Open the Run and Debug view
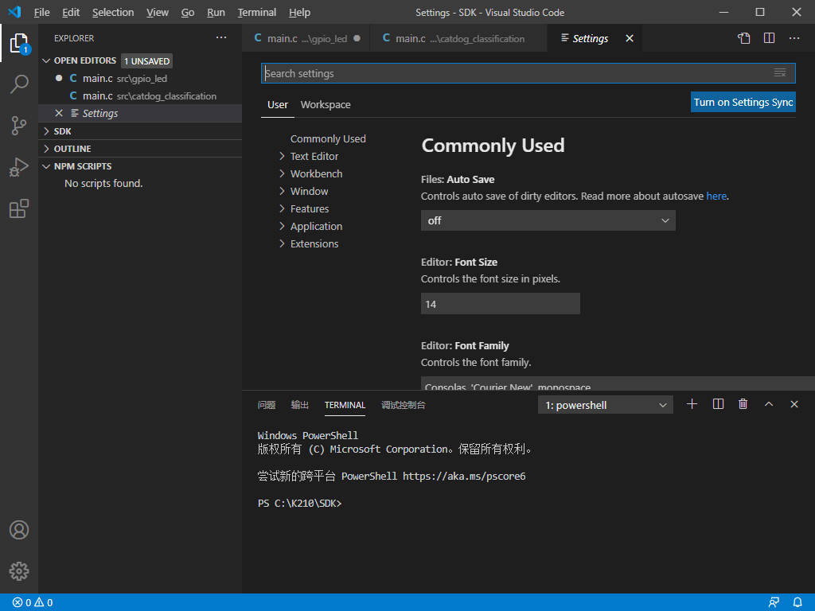This screenshot has width=815, height=611. click(19, 167)
